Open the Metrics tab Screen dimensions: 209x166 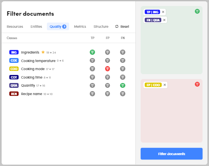[80, 27]
